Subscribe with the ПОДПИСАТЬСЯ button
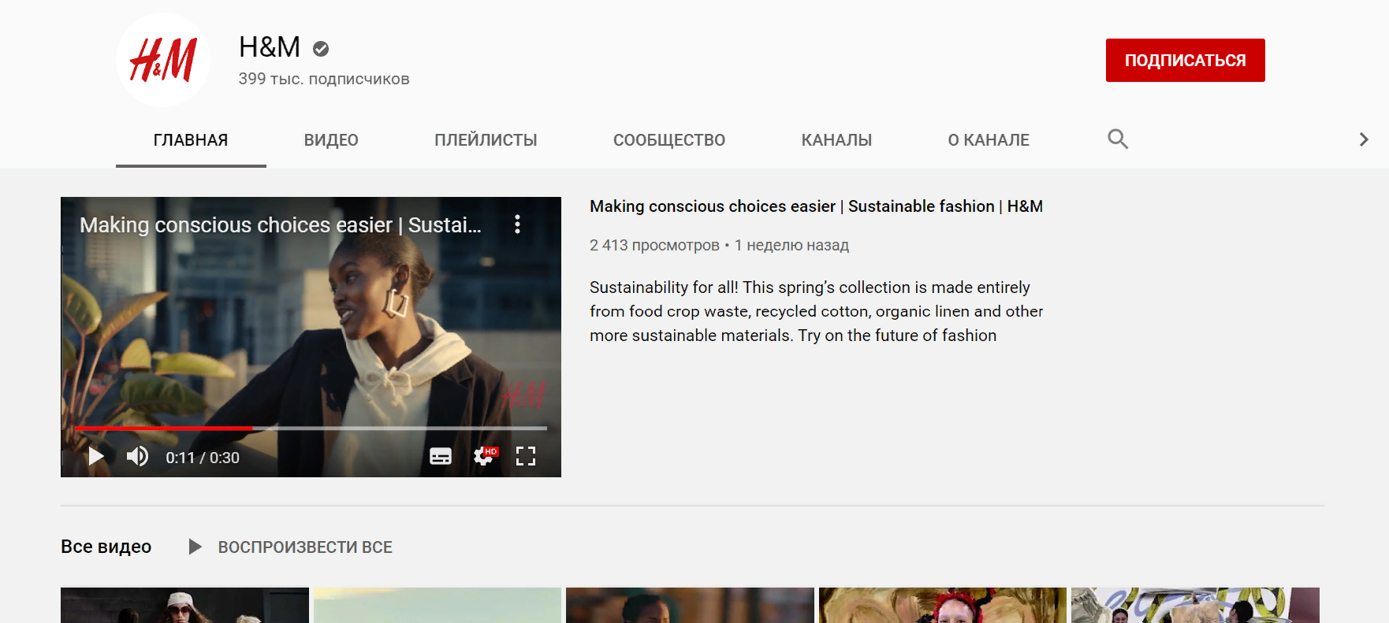 1185,60
